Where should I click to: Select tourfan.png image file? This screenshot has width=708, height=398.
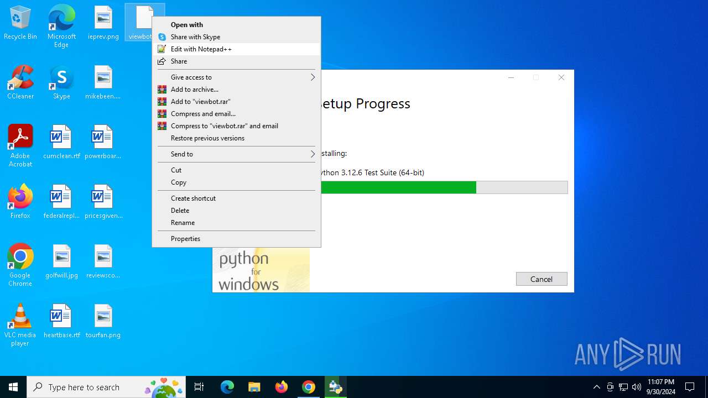click(103, 322)
